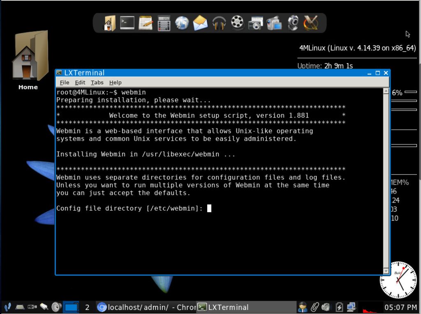This screenshot has height=314, width=421.
Task: Open the camera screenshot tool in dock
Action: pyautogui.click(x=255, y=23)
